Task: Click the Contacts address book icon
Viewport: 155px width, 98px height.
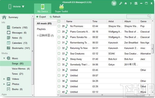Action: pyautogui.click(x=9, y=28)
